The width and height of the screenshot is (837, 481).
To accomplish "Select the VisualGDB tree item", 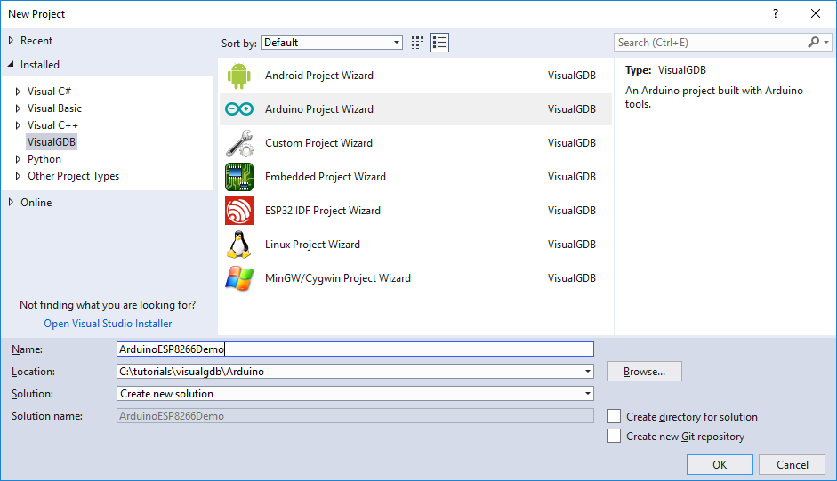I will pos(52,142).
